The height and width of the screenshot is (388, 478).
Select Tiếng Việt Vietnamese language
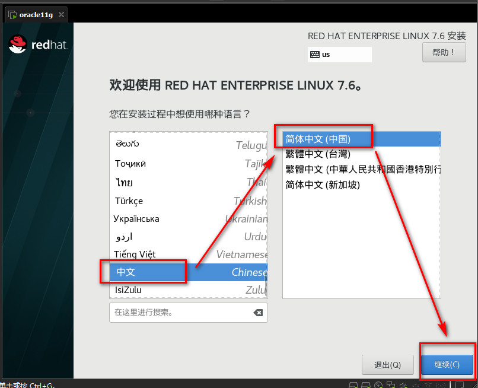(x=188, y=254)
